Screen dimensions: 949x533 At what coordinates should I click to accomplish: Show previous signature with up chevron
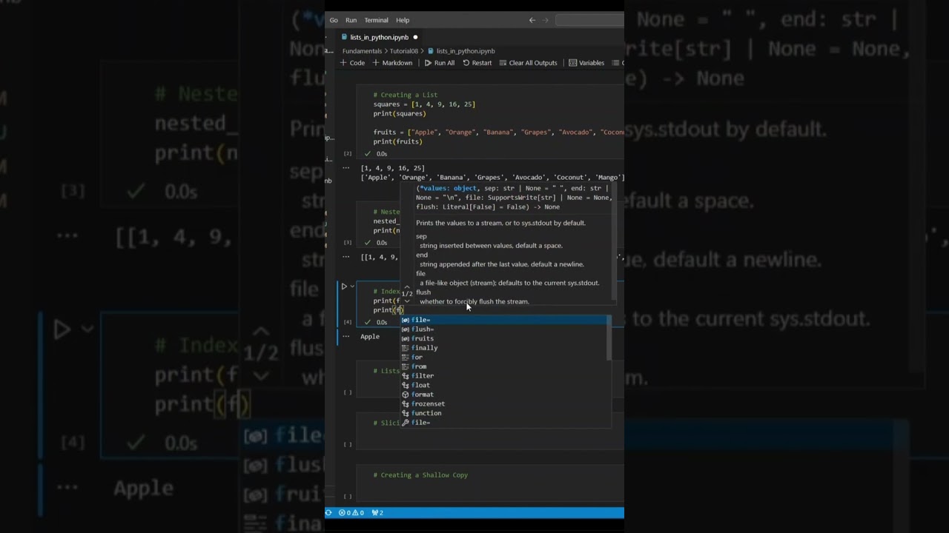[407, 286]
